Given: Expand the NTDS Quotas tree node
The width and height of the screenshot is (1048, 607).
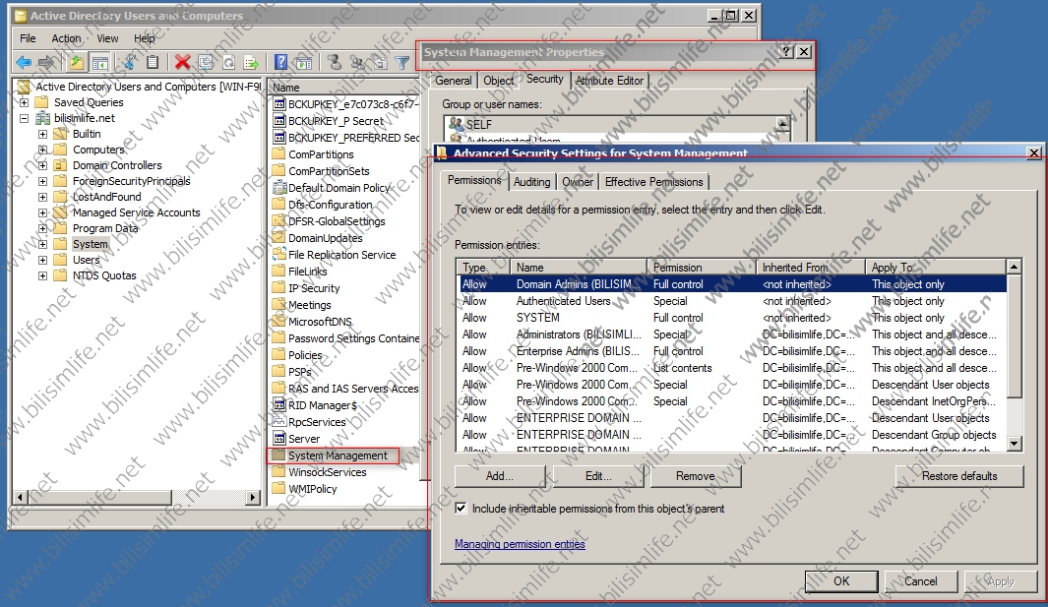Looking at the screenshot, I should (42, 275).
